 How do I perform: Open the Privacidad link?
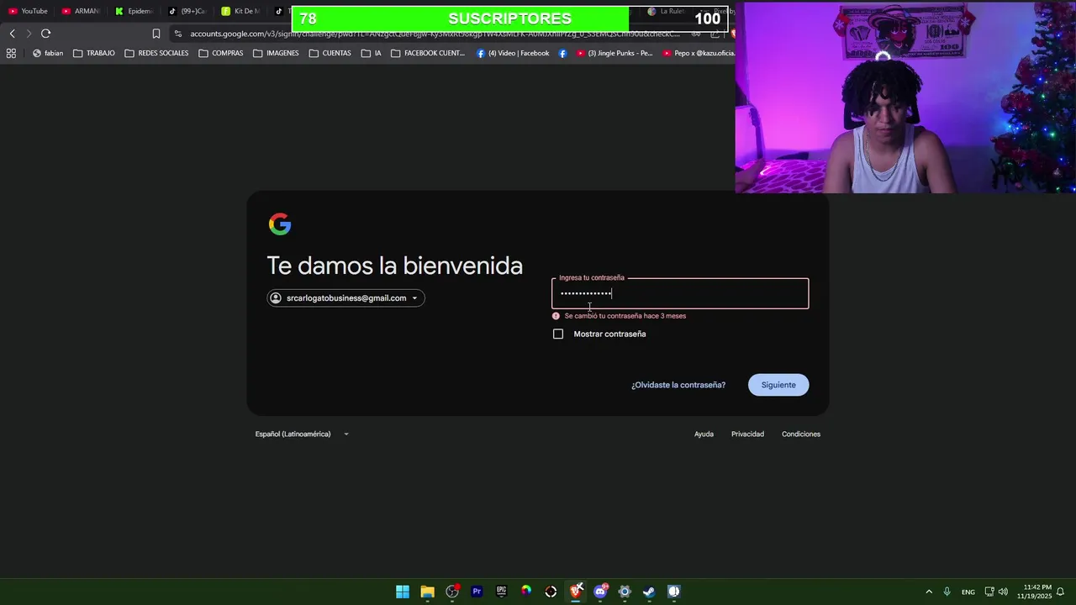click(747, 434)
